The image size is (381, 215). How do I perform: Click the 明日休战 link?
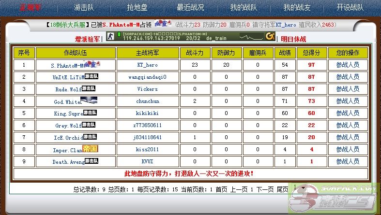coord(294,39)
